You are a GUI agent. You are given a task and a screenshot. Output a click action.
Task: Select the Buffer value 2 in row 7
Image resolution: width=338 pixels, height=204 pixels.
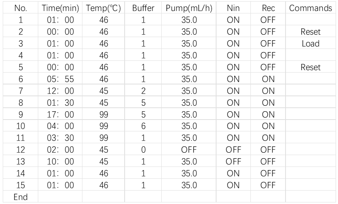(x=143, y=91)
